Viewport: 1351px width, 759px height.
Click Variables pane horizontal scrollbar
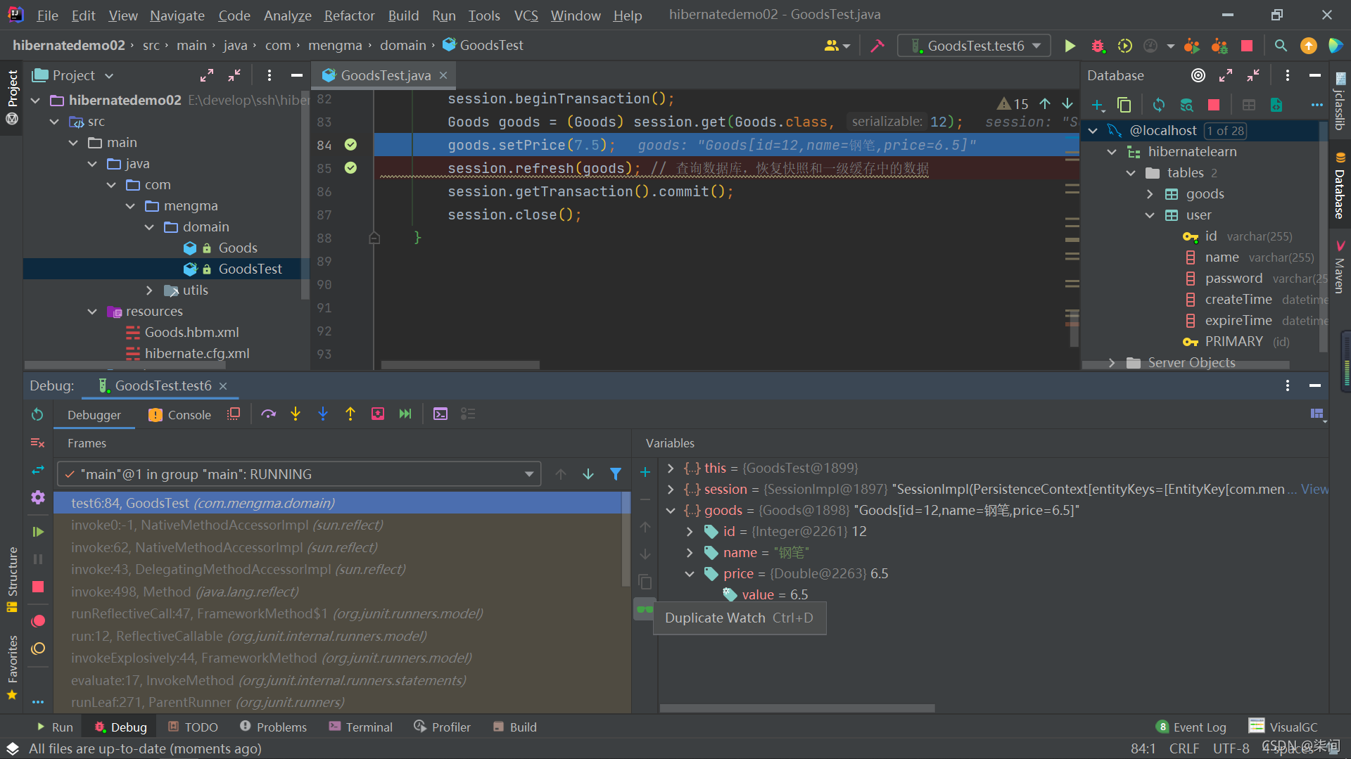797,708
